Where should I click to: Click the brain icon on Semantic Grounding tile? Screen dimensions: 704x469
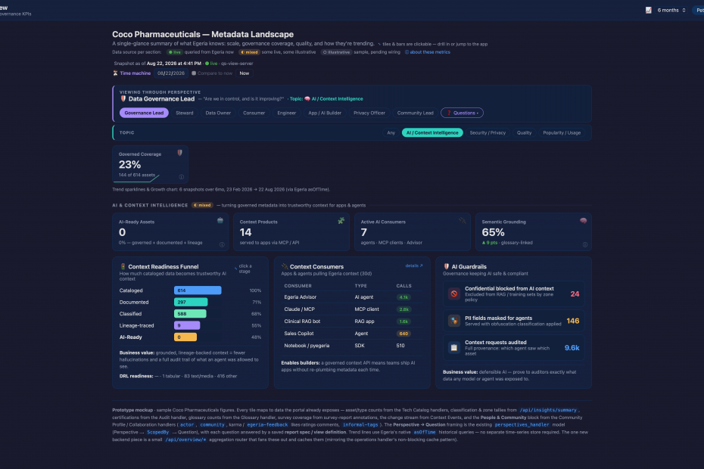583,220
